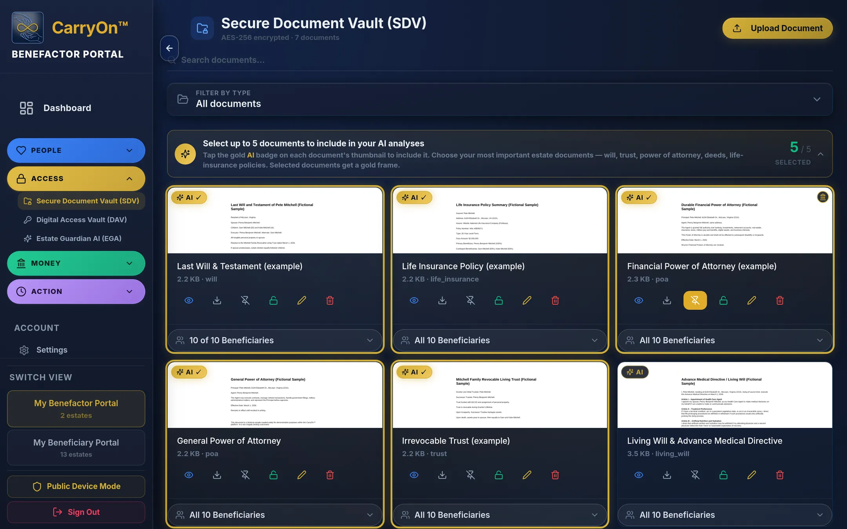Toggle AI badge on Life Insurance Policy thumbnail
Viewport: 847px width, 529px height.
click(x=414, y=197)
